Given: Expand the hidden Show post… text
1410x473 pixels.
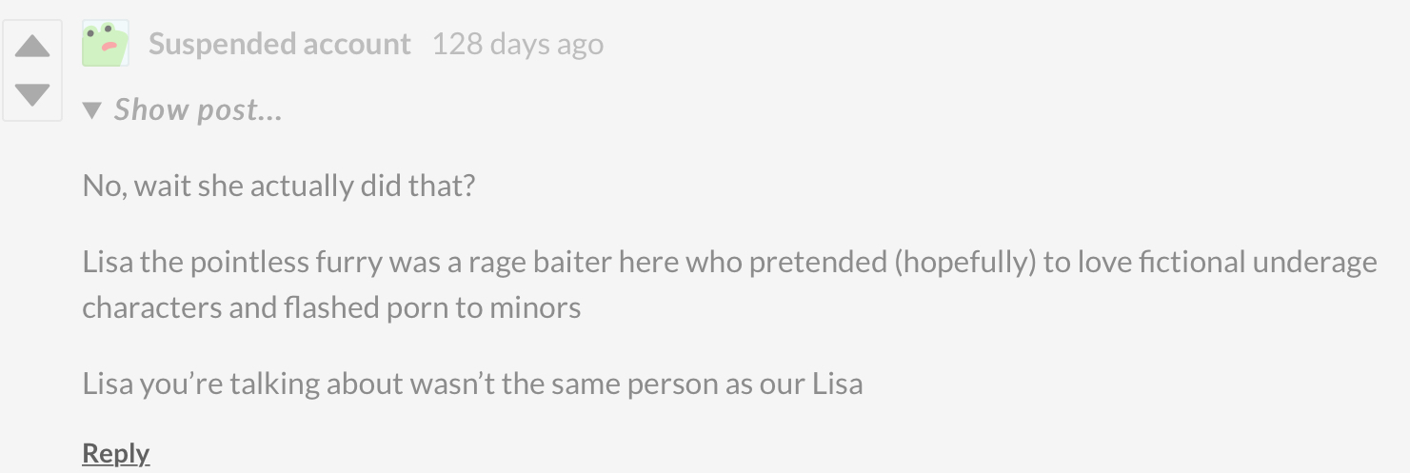Looking at the screenshot, I should pyautogui.click(x=198, y=109).
